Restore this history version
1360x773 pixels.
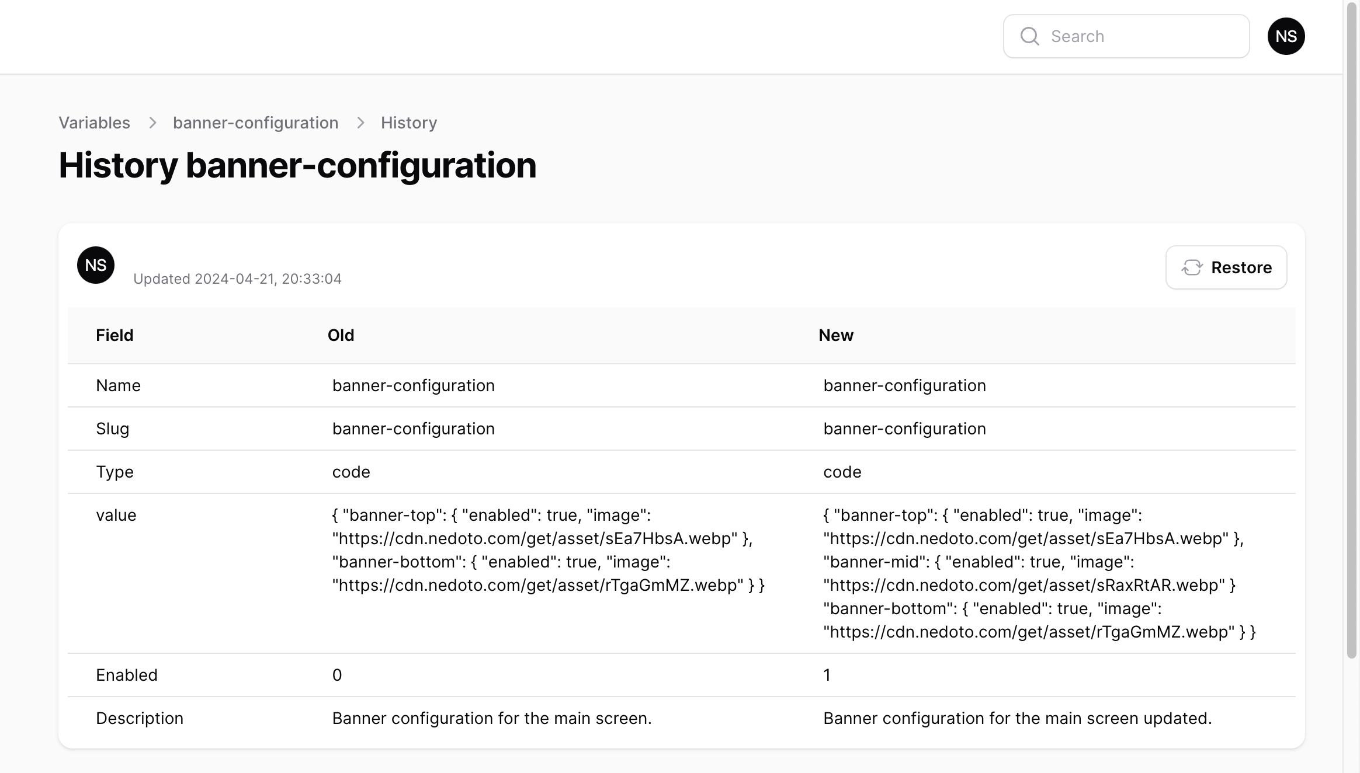click(1226, 267)
